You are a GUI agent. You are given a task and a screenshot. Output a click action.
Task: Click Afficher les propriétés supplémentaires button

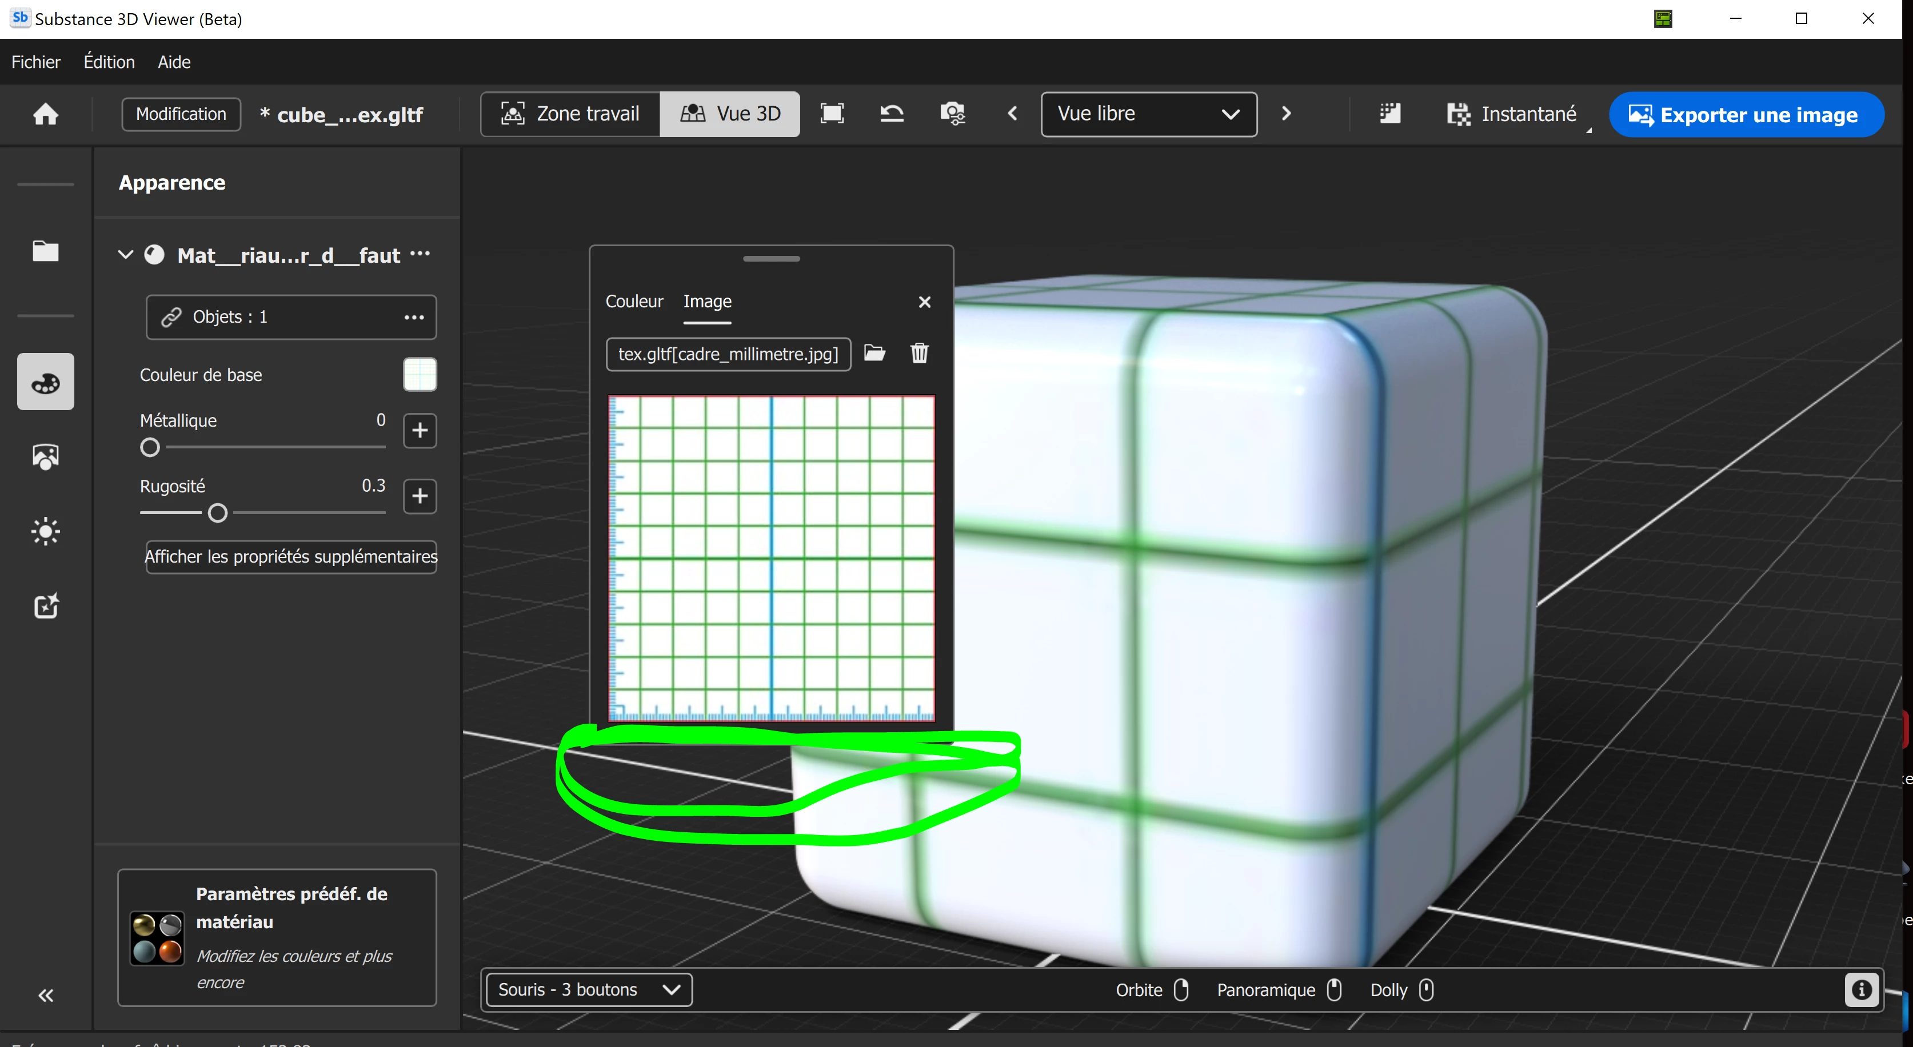[x=290, y=556]
